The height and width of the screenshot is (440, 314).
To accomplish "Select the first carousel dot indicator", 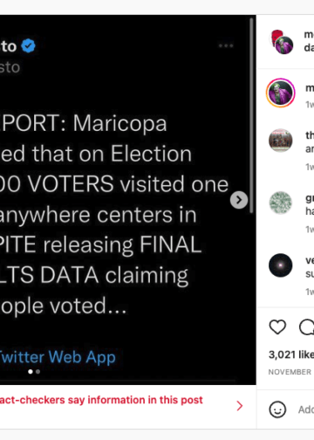I will (31, 372).
